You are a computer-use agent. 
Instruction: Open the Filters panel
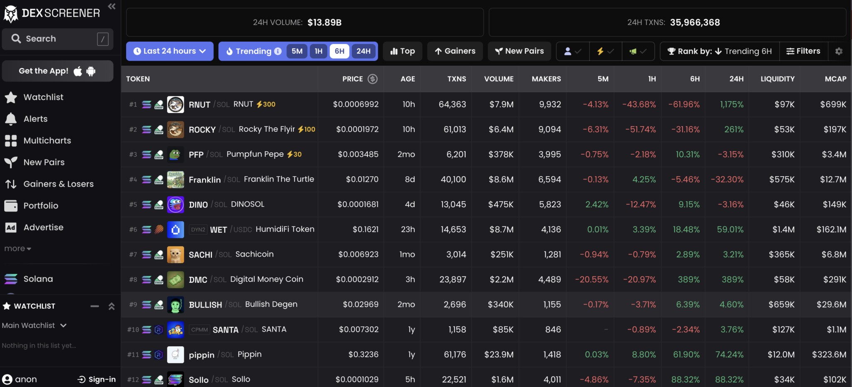(803, 51)
